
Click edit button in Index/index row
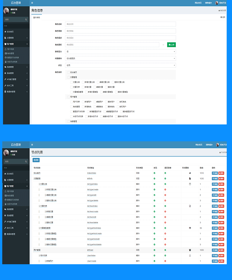click(215, 173)
